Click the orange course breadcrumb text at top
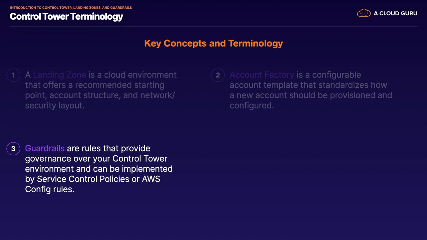The height and width of the screenshot is (240, 427). 71,7
